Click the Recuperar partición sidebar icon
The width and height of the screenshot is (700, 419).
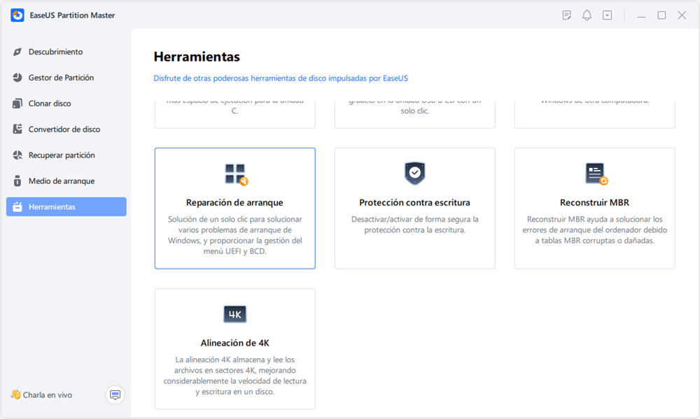point(17,155)
